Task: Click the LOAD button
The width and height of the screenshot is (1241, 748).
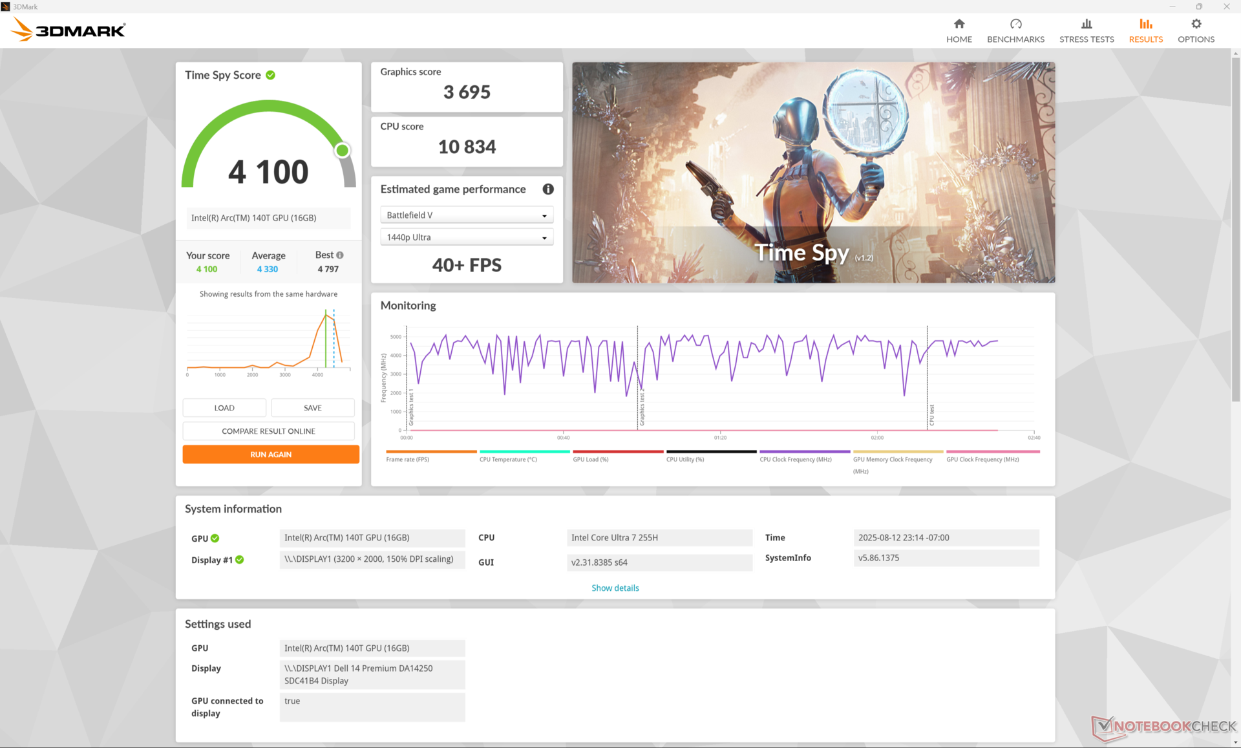Action: pyautogui.click(x=224, y=408)
